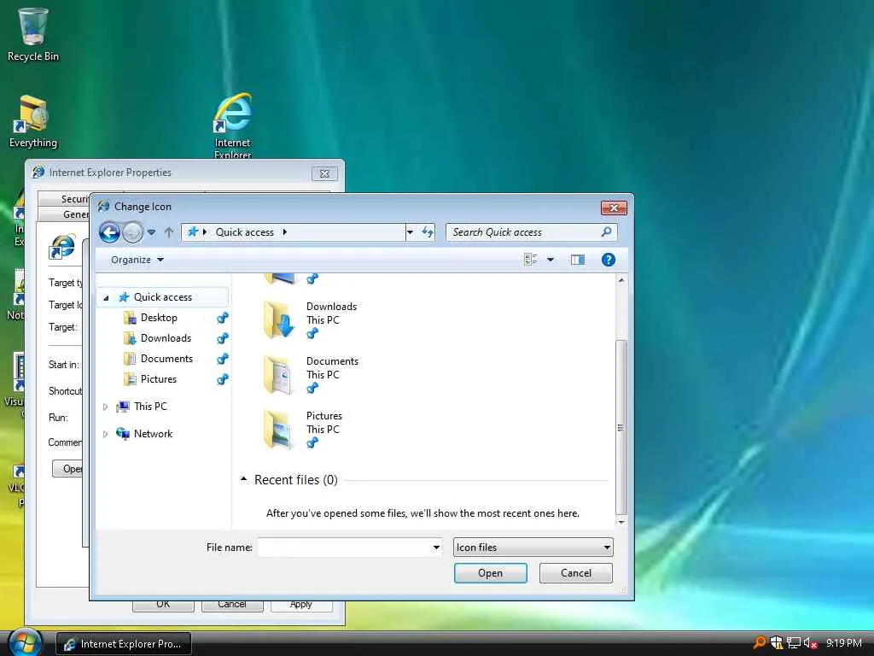Viewport: 874px width, 656px height.
Task: Collapse the Quick access tree node
Action: 106,298
